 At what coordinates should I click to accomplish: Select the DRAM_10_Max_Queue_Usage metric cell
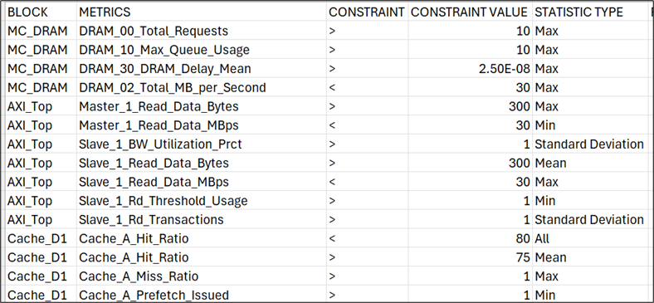202,50
